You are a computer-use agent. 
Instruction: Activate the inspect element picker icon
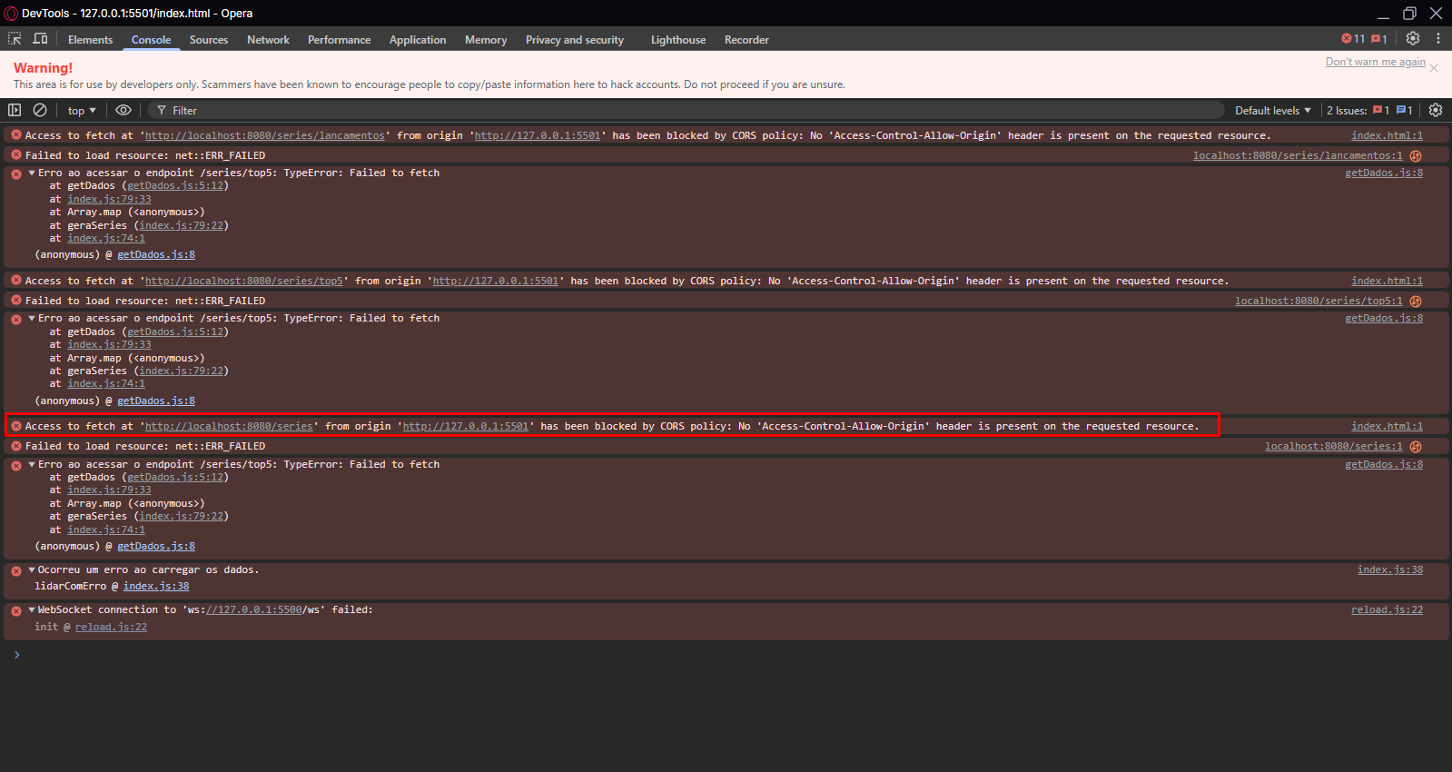click(15, 39)
